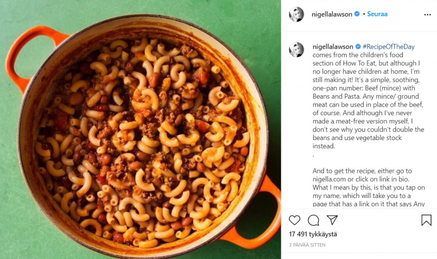Click the verified badge in the post header
Image resolution: width=437 pixels, height=259 pixels.
[357, 14]
